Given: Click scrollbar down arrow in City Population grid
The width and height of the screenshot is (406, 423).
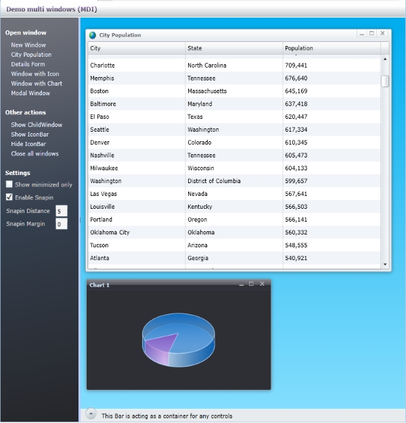Looking at the screenshot, I should tap(385, 265).
